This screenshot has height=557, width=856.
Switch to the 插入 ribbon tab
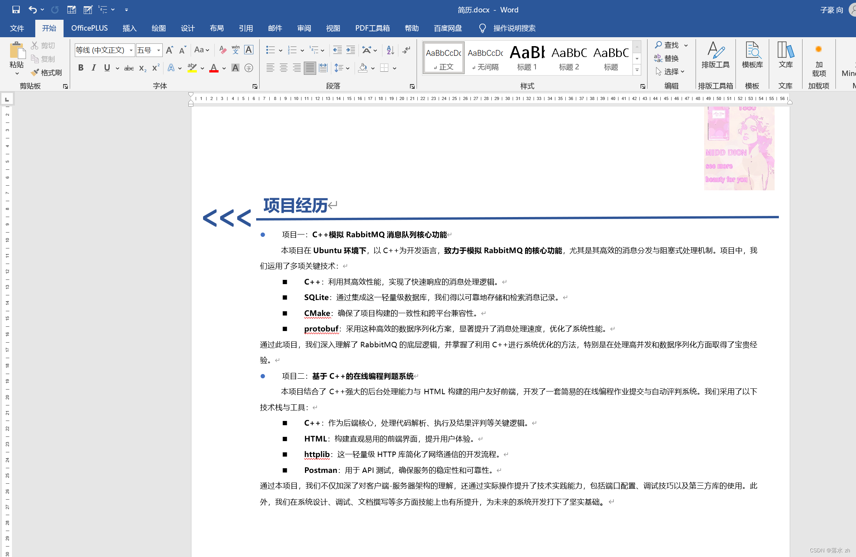click(x=129, y=28)
